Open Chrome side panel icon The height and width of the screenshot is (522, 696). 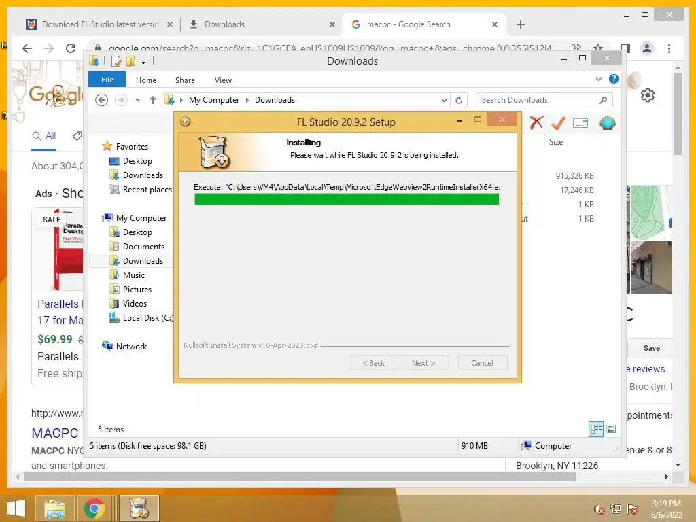[625, 48]
